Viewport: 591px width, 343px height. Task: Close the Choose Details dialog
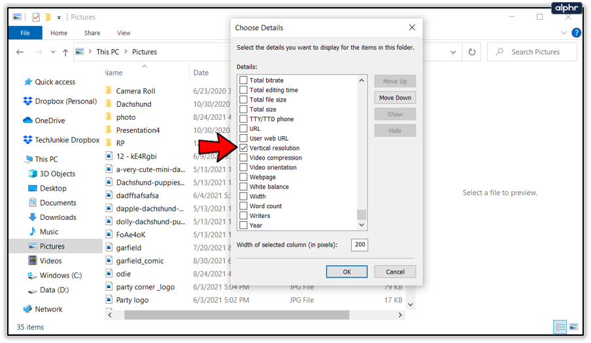pos(412,27)
